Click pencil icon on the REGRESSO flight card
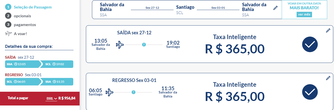Viewport: 334px width, 110px height. (x=328, y=78)
